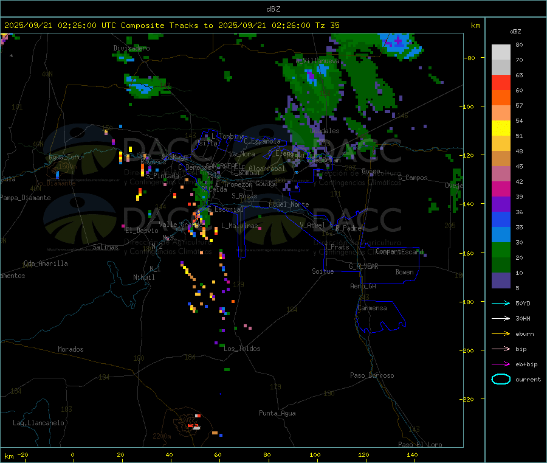
Task: Click the 'SAN_RAFAEL' map label
Action: click(x=223, y=165)
